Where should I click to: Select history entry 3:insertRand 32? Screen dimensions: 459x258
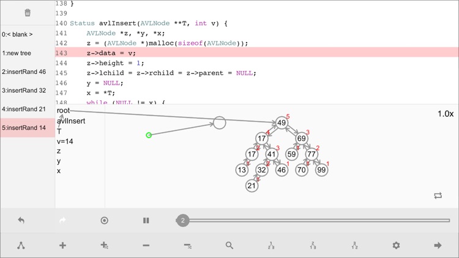28,90
